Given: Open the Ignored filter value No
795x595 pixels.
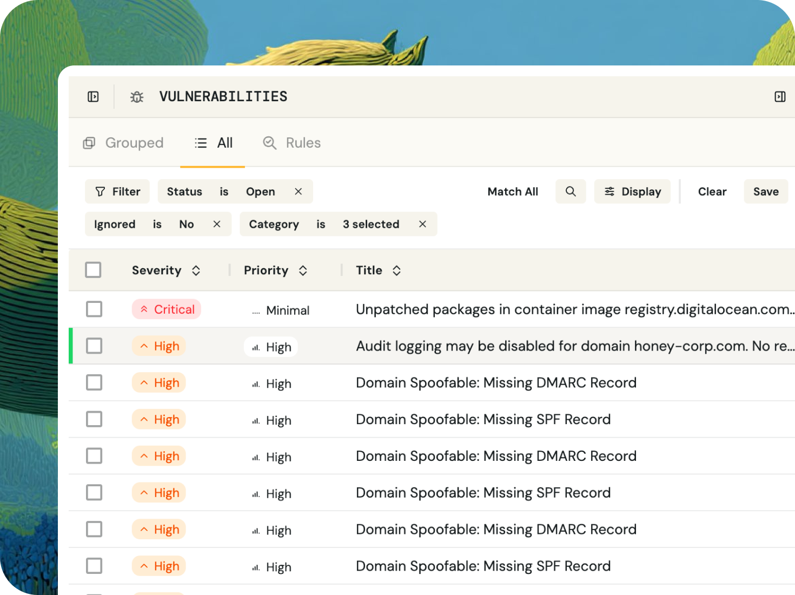Looking at the screenshot, I should [187, 224].
